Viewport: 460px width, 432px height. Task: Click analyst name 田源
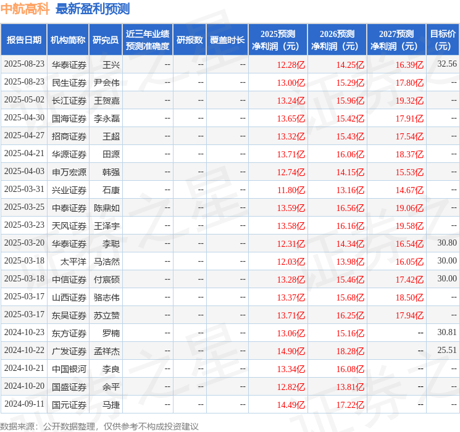point(111,154)
